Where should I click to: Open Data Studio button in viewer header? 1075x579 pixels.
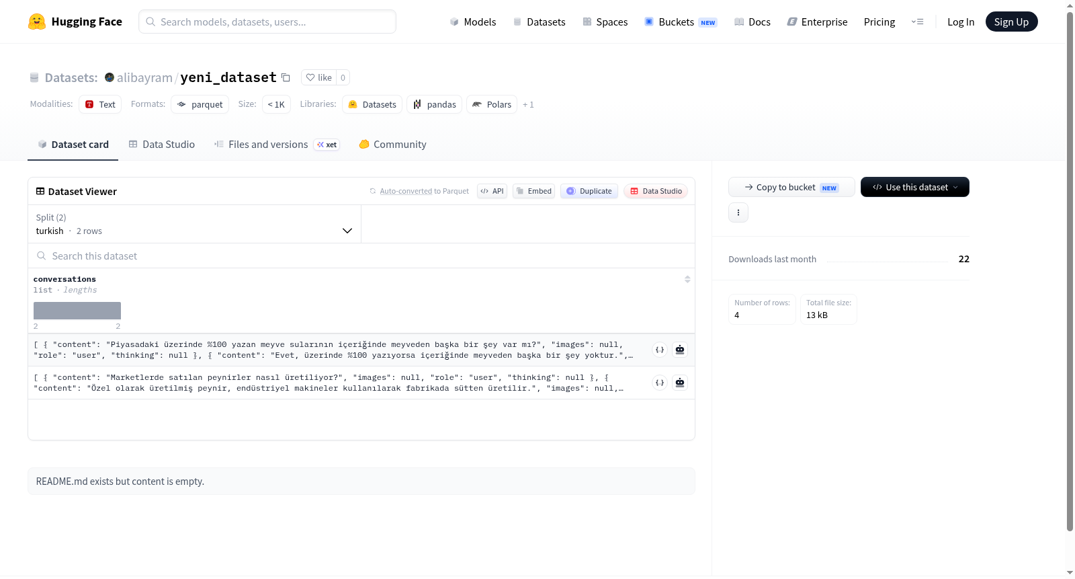tap(656, 191)
